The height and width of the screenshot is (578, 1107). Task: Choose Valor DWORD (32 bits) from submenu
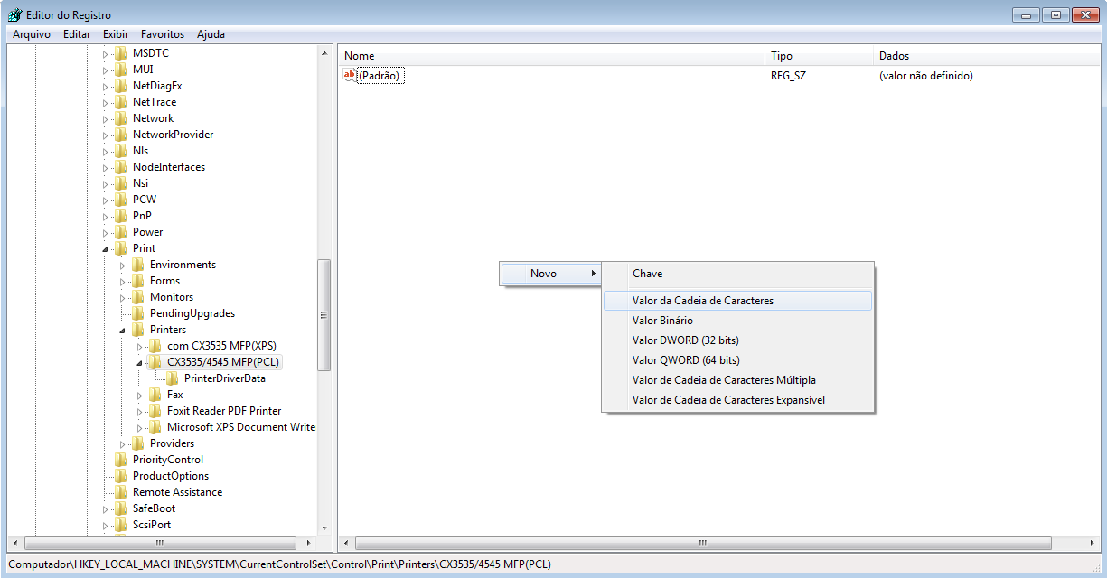tap(685, 340)
